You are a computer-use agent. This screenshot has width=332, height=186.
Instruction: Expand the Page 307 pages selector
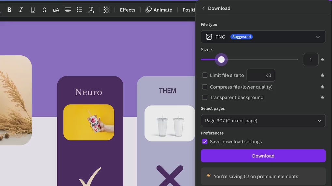(x=263, y=121)
